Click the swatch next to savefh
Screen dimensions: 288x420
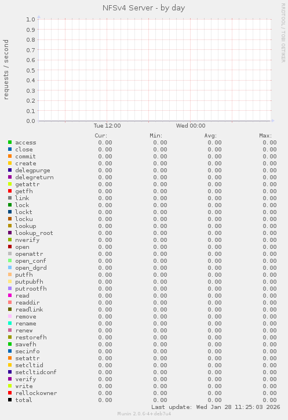[10, 344]
